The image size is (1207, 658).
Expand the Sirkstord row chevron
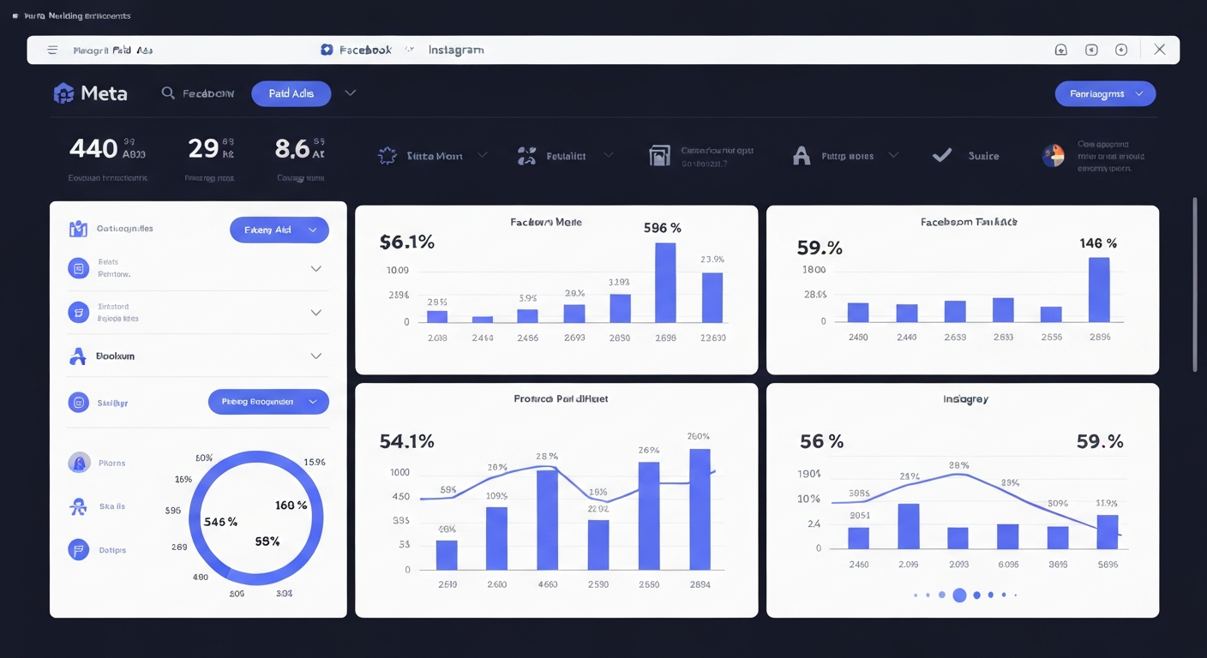[x=315, y=313]
